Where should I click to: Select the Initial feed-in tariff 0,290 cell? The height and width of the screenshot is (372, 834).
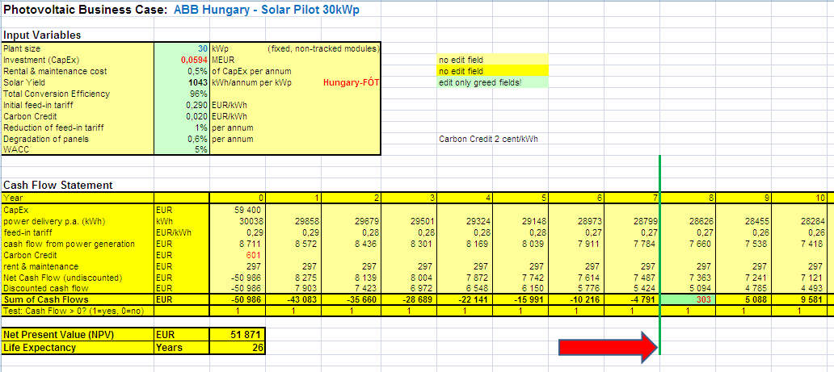click(182, 105)
